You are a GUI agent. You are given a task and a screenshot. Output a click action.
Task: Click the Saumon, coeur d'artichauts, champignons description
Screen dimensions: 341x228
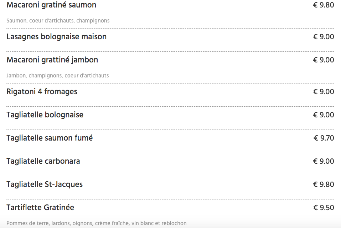coord(58,21)
